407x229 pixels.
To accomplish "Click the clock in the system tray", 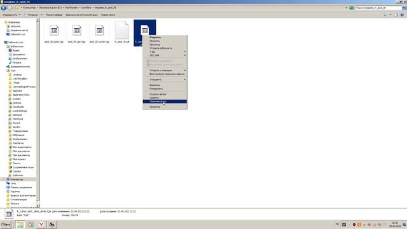I will pyautogui.click(x=395, y=225).
